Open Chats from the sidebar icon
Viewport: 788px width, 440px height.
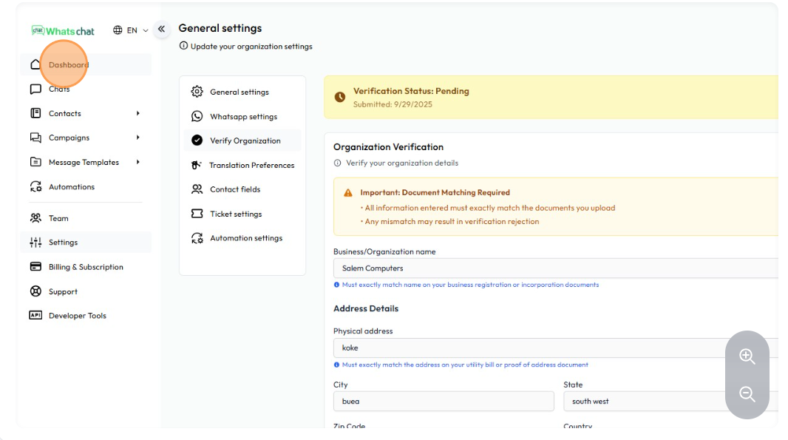tap(35, 89)
